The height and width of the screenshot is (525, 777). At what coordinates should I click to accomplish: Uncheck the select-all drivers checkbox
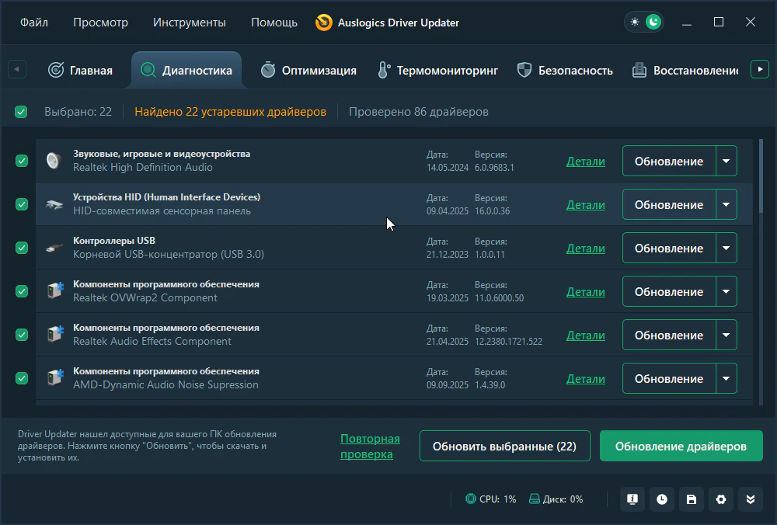pos(21,112)
